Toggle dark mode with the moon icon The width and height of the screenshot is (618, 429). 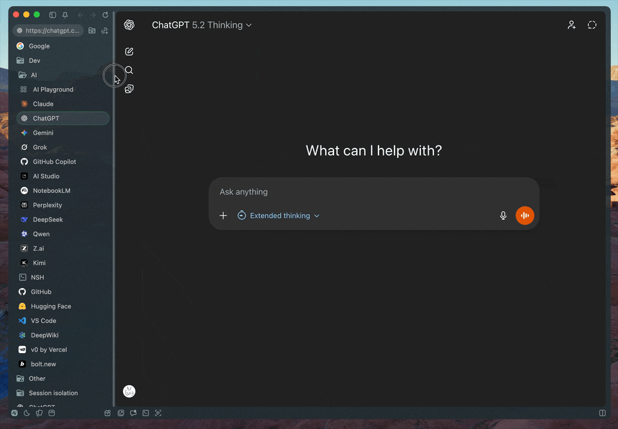[27, 413]
